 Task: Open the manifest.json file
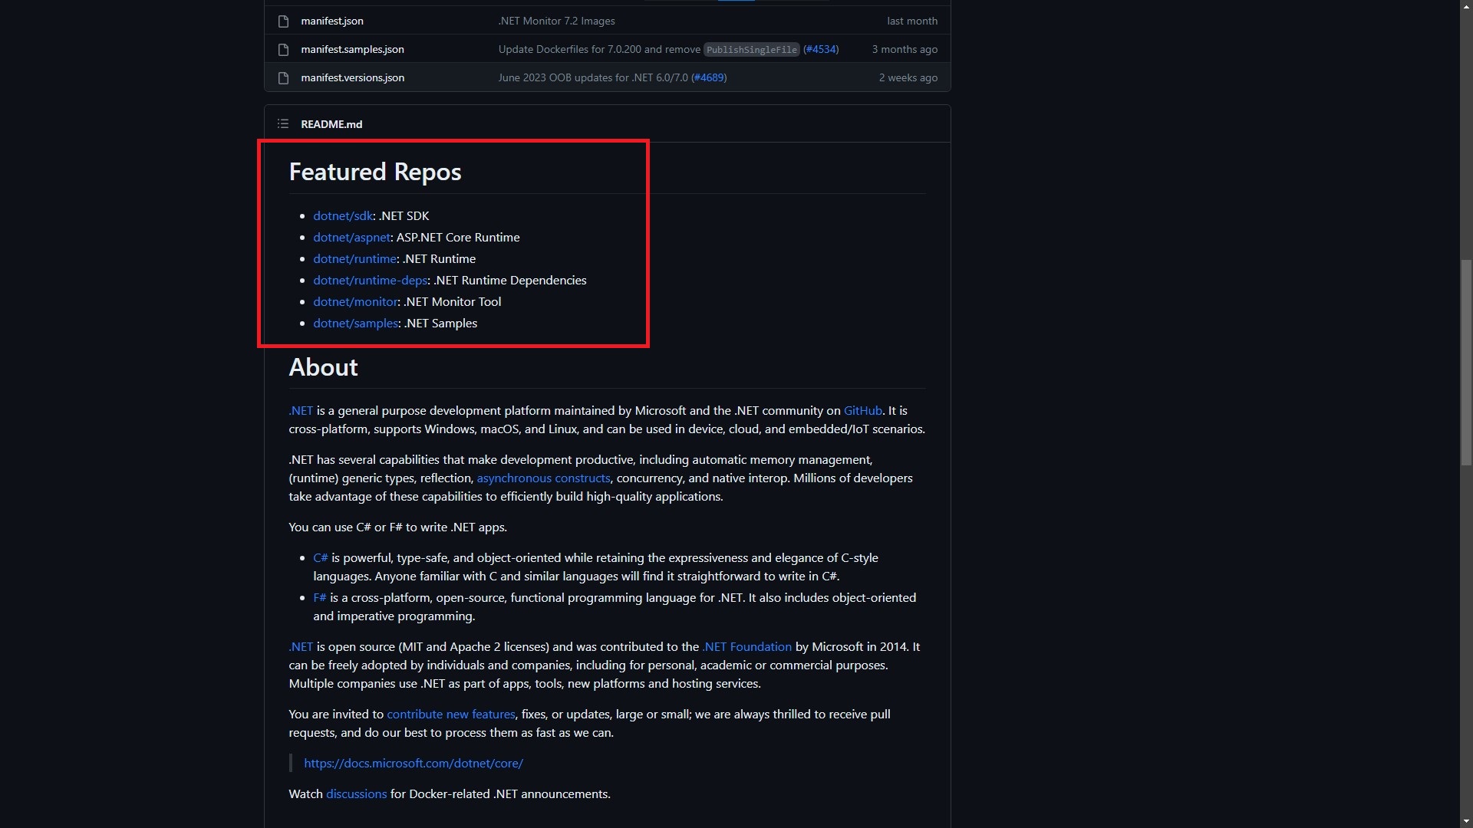coord(332,21)
